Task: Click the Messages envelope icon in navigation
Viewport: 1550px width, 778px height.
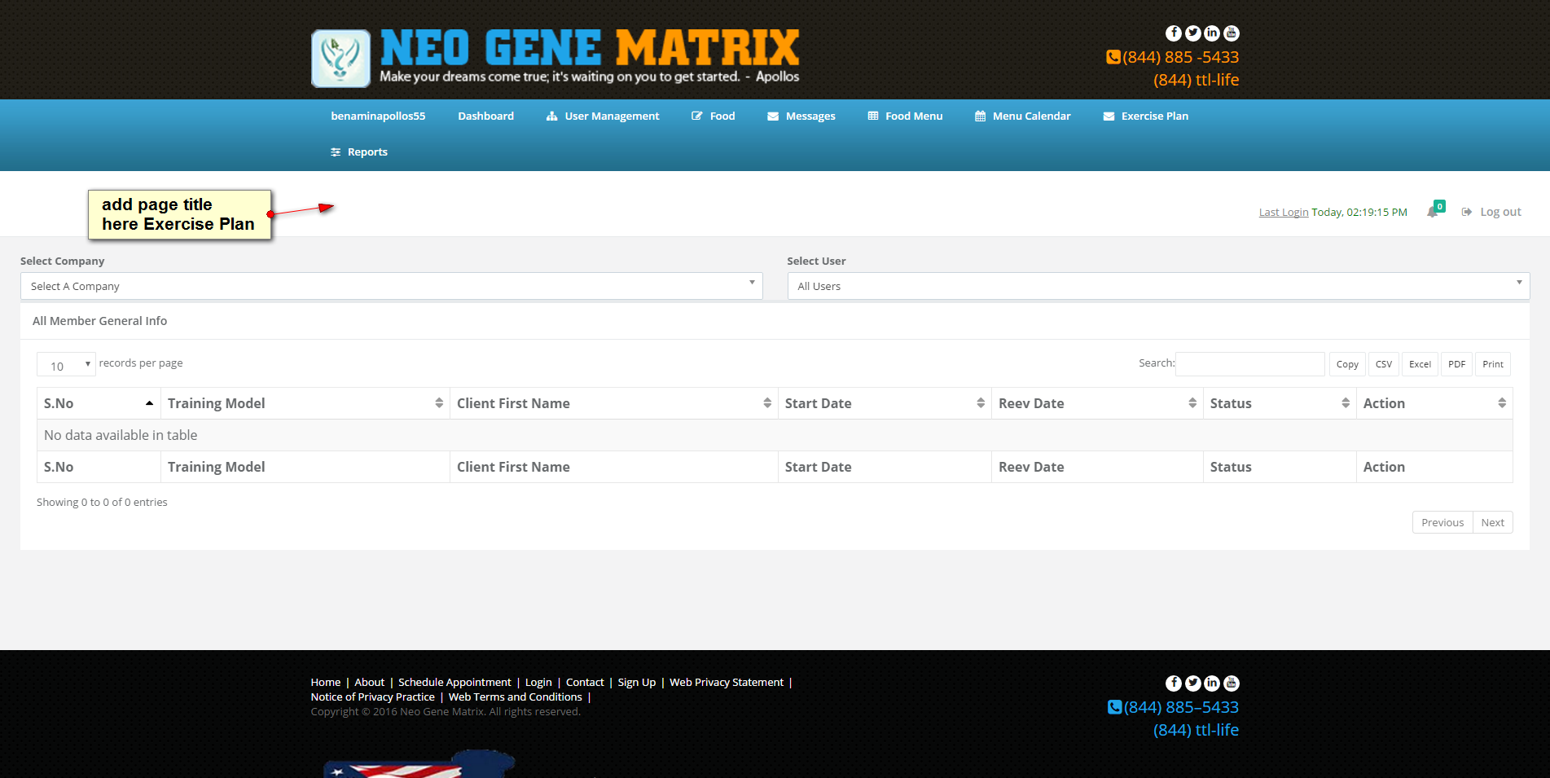Action: click(773, 116)
